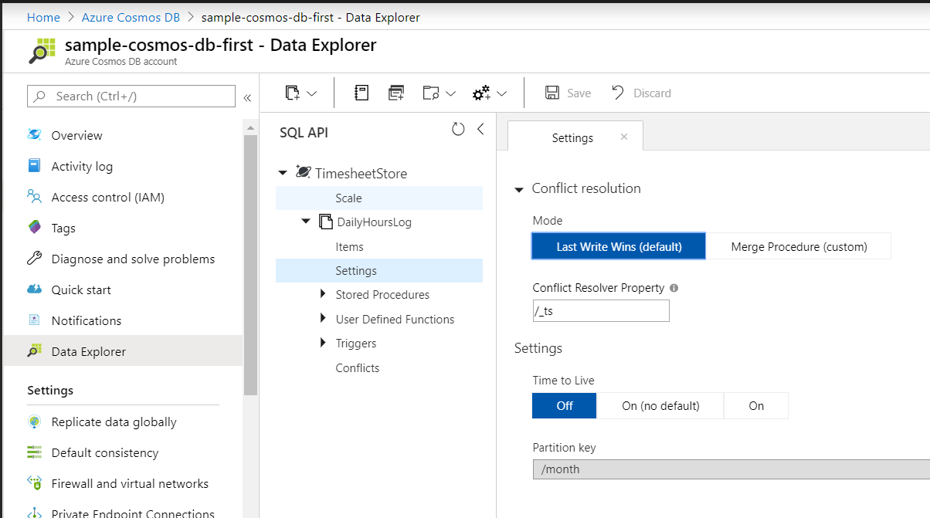Expand the Stored Procedures node

[x=323, y=294]
